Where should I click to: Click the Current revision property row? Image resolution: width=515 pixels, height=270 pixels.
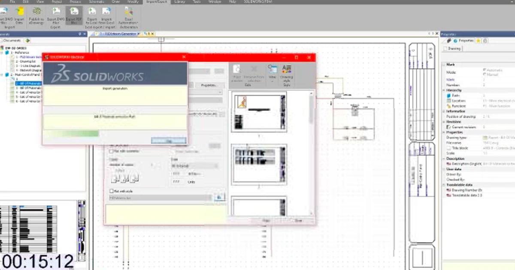(x=478, y=127)
